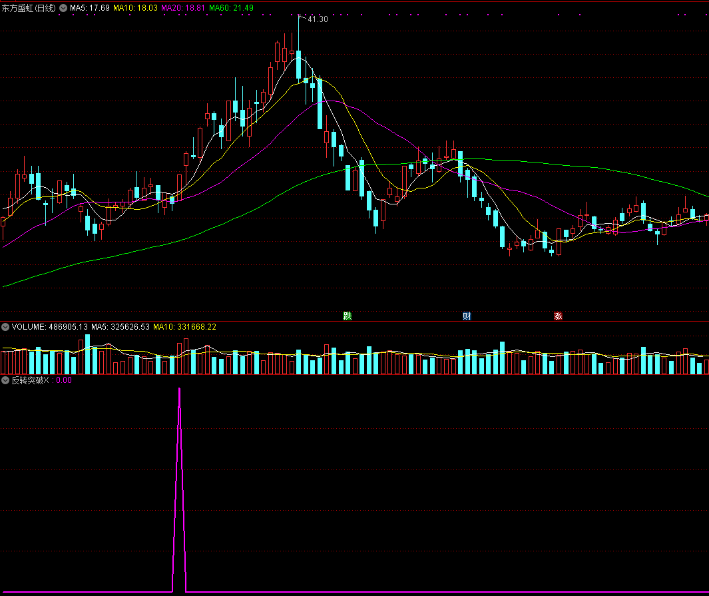
Task: Select the MA60: 21.49 label
Action: click(x=231, y=8)
